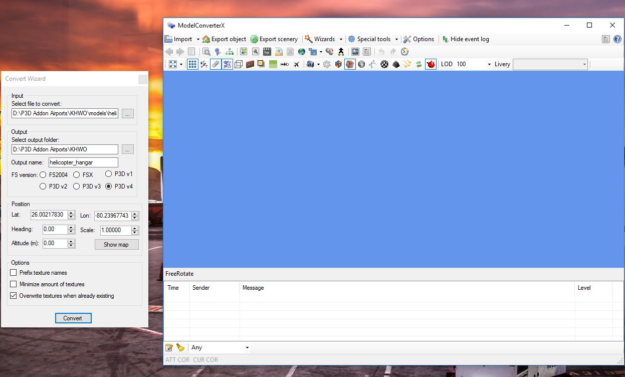Click Hide event log
625x377 pixels.
[465, 39]
